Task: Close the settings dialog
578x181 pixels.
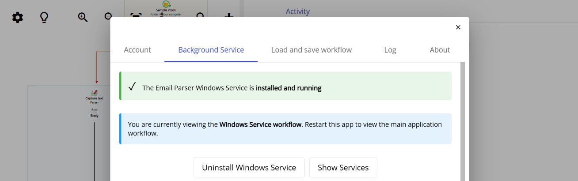Action: point(458,27)
